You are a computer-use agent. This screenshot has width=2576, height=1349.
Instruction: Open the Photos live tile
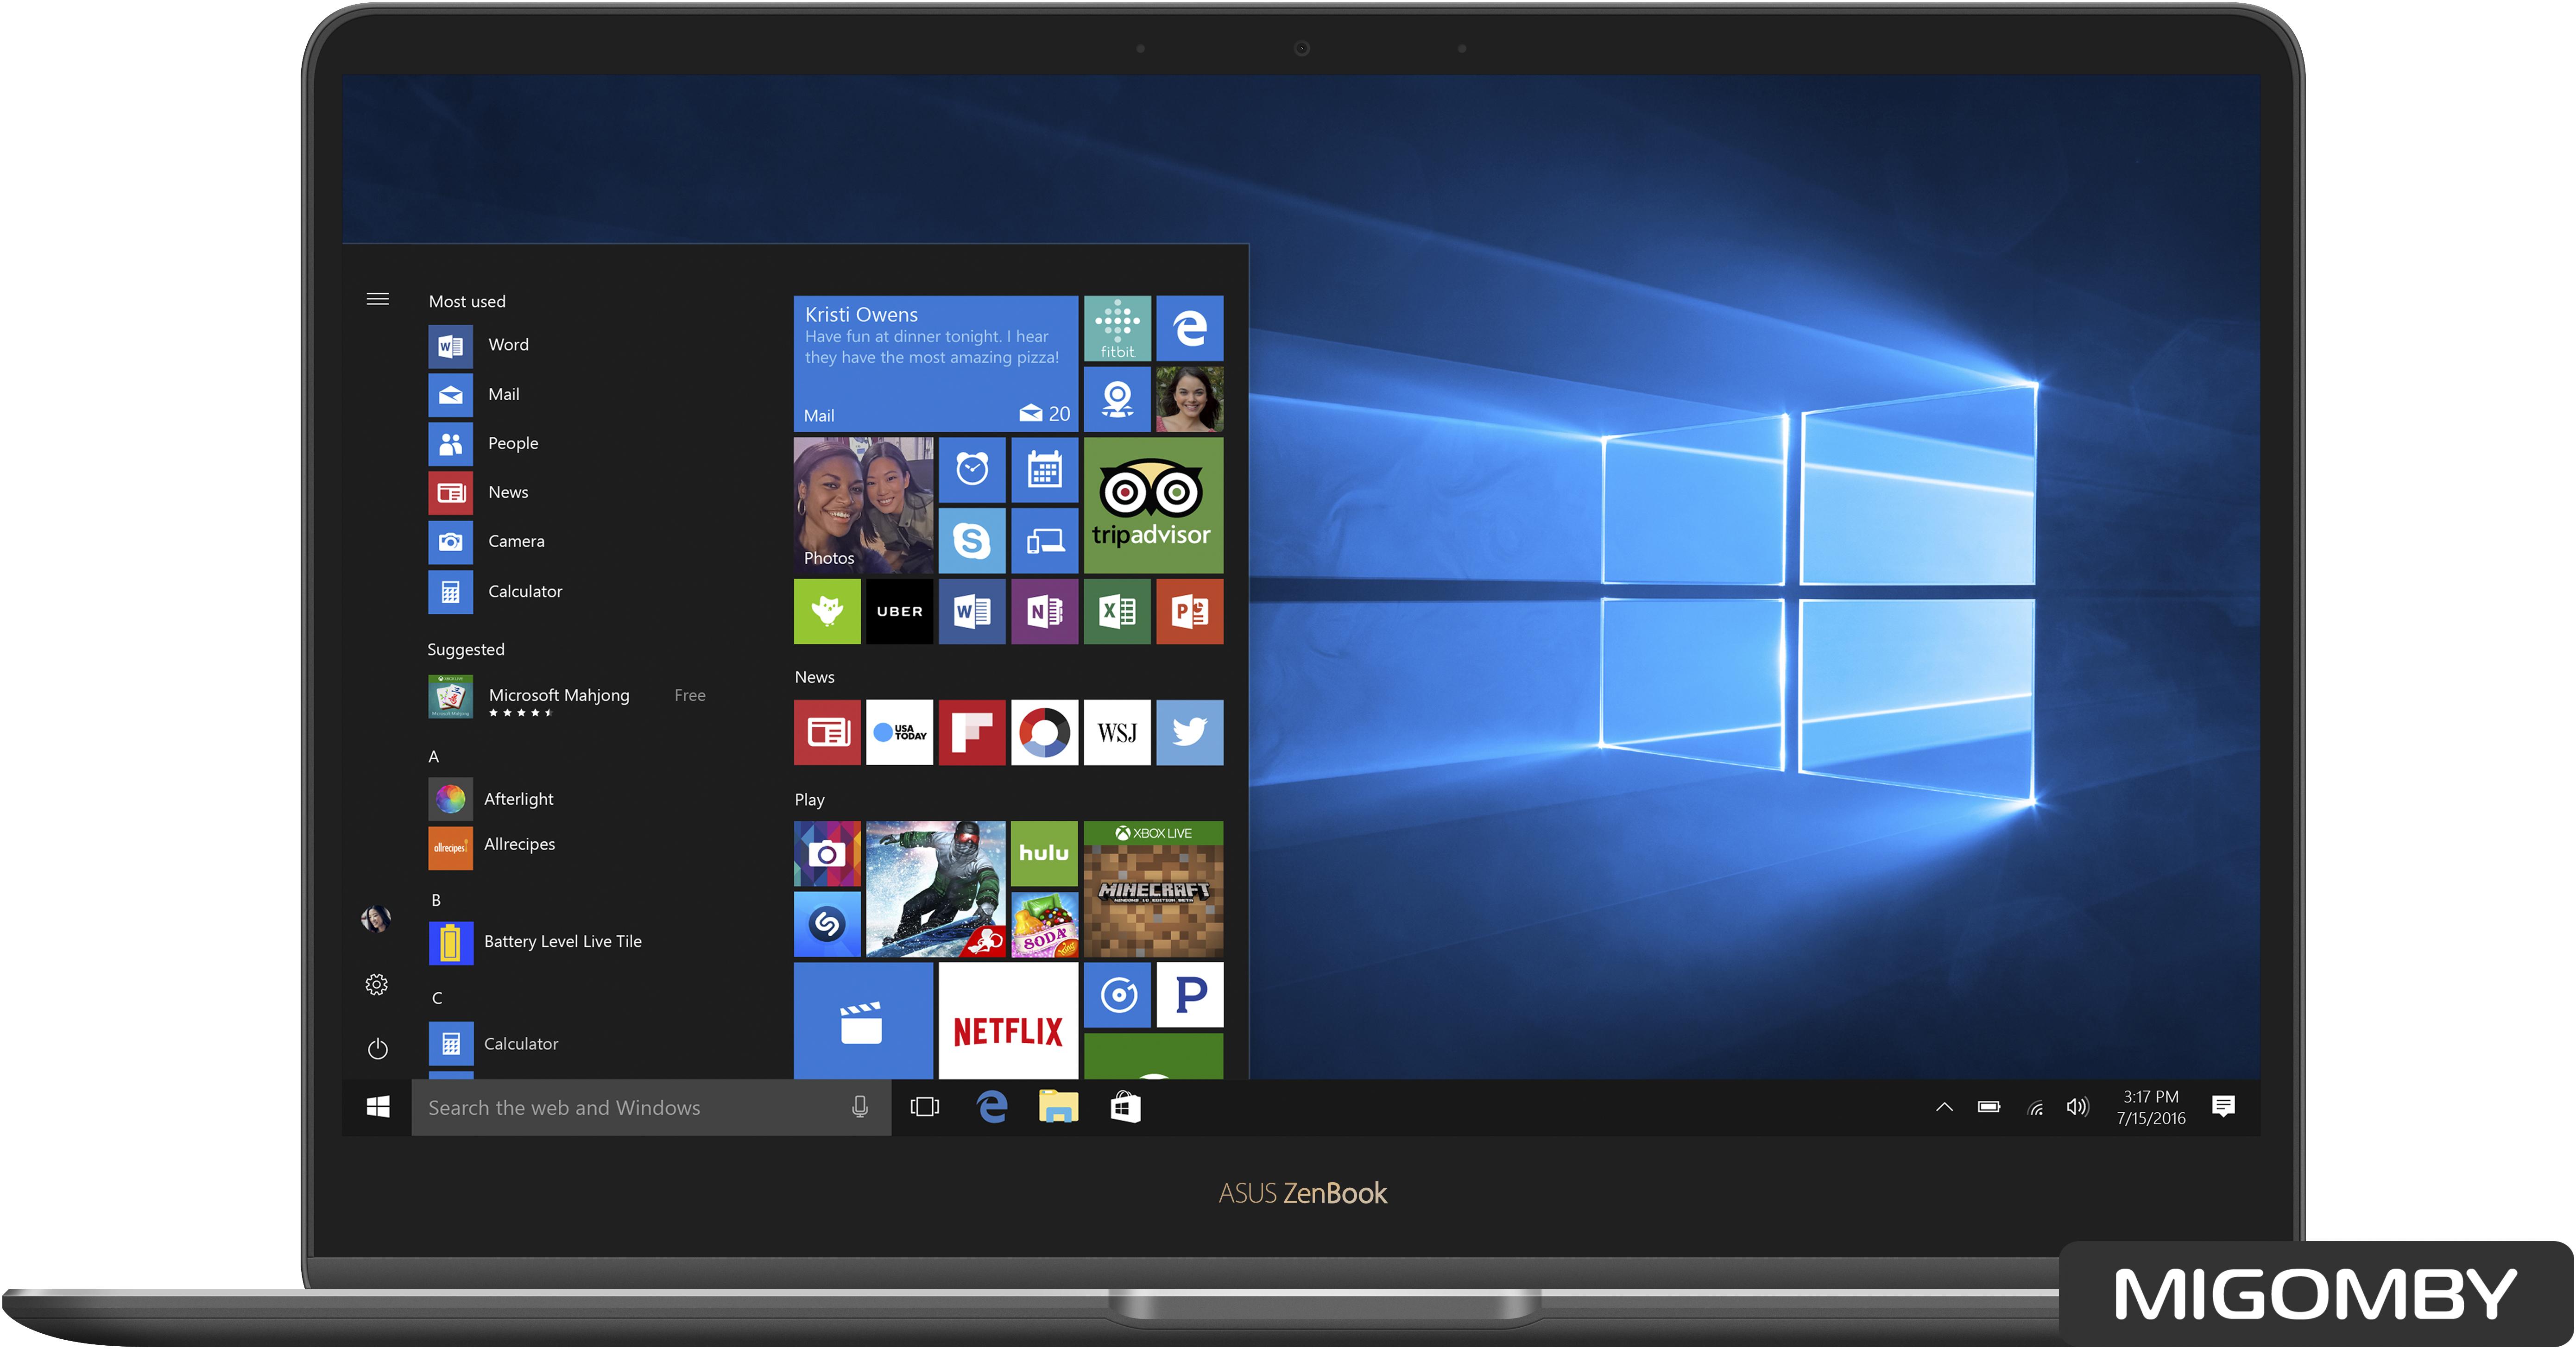863,505
